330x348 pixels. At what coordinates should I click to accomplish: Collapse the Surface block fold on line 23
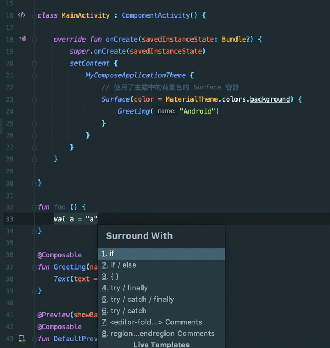[x=35, y=100]
